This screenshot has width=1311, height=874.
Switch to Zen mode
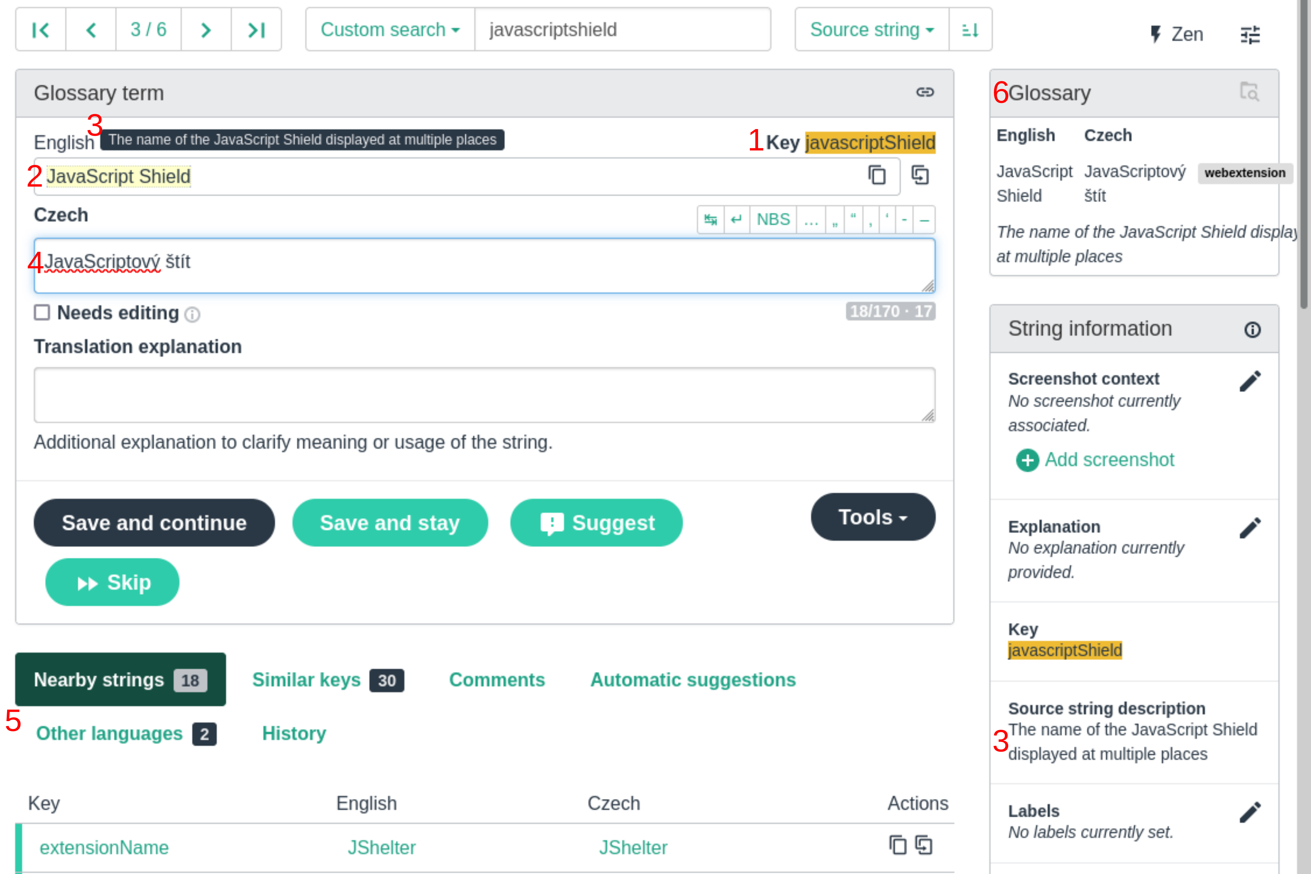click(x=1177, y=35)
